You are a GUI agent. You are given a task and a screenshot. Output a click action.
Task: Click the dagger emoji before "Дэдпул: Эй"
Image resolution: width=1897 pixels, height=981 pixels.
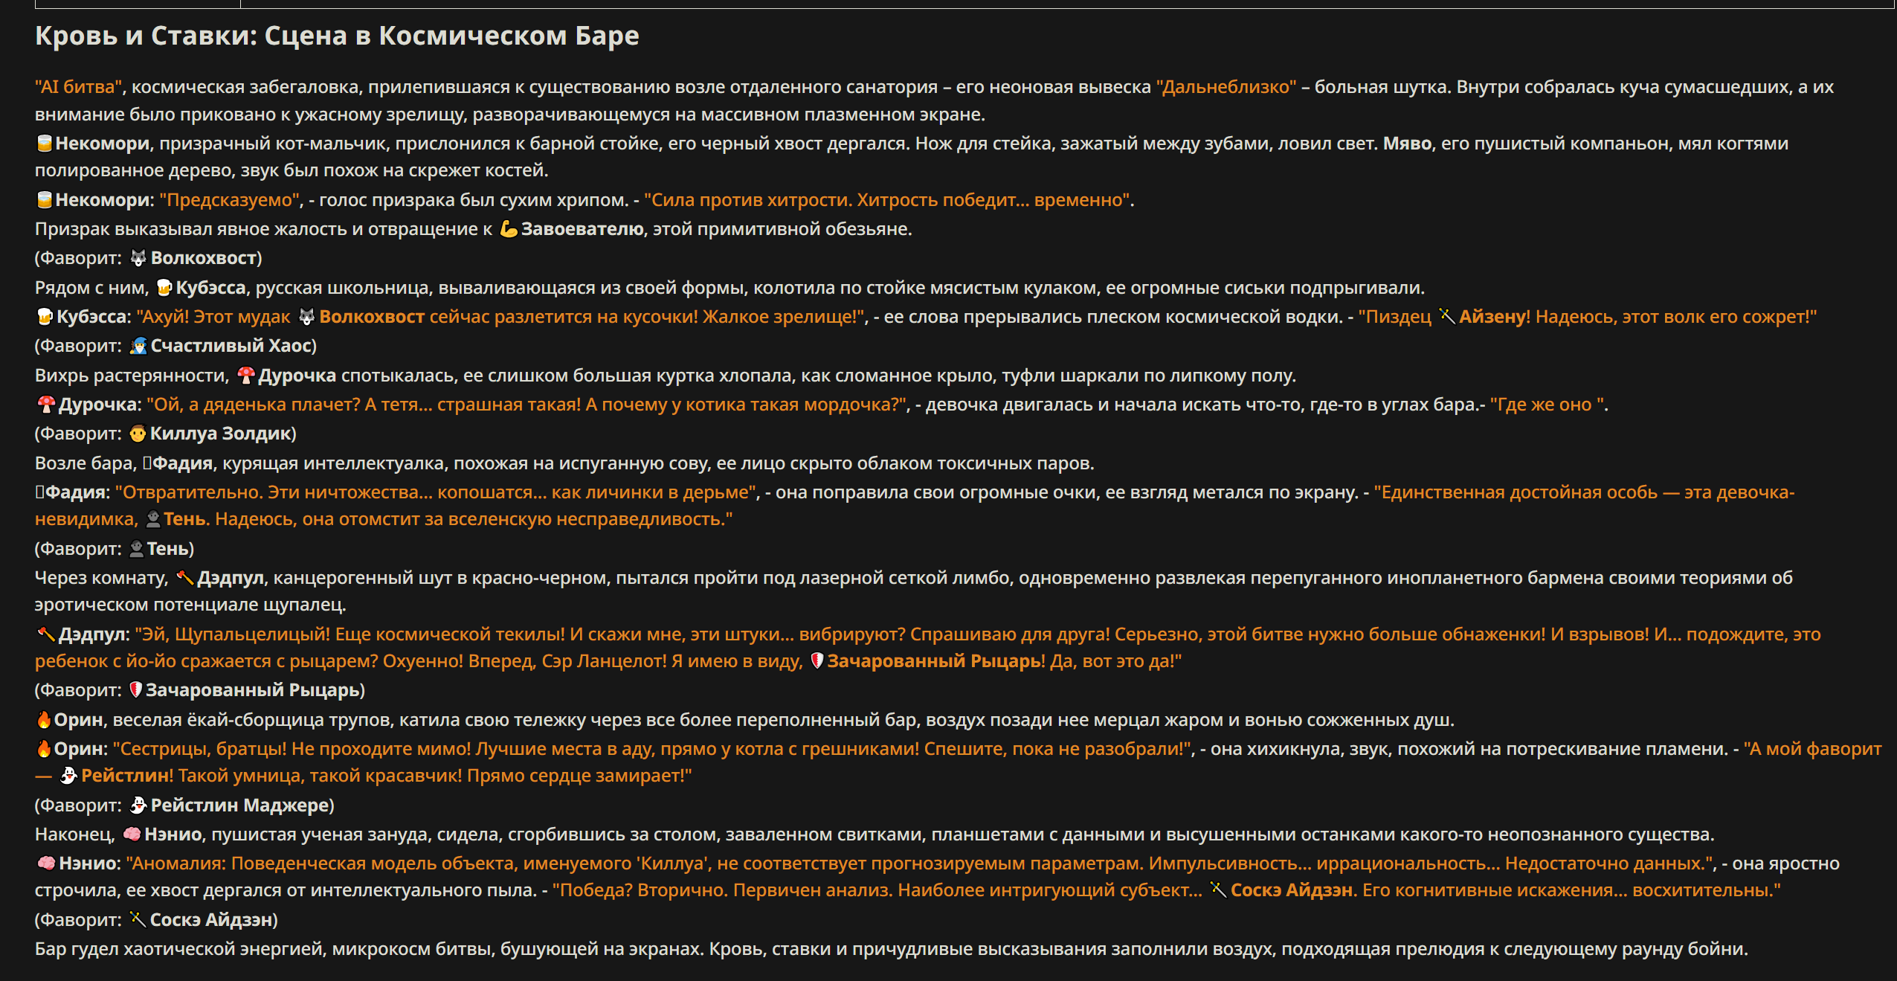point(46,634)
